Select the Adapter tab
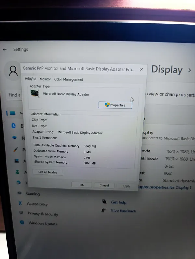 [x=31, y=79]
